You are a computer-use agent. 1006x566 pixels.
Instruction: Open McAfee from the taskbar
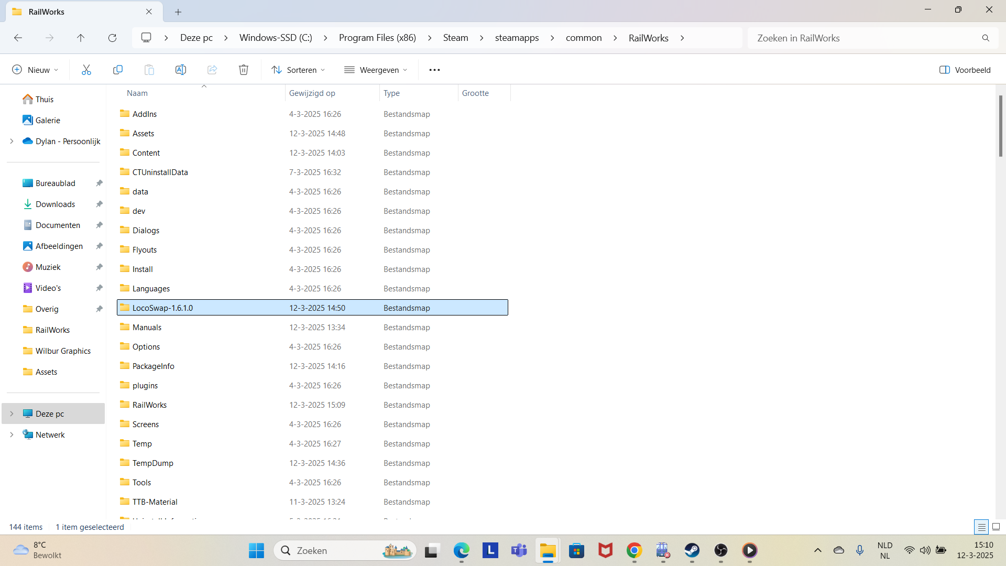click(606, 550)
